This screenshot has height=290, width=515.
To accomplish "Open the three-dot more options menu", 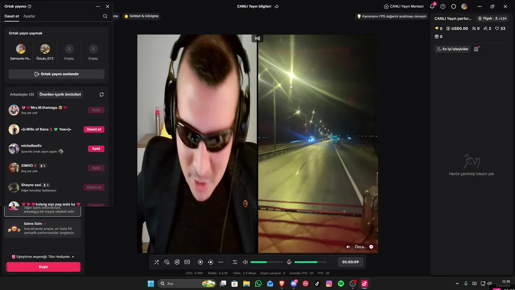I will pos(220,262).
